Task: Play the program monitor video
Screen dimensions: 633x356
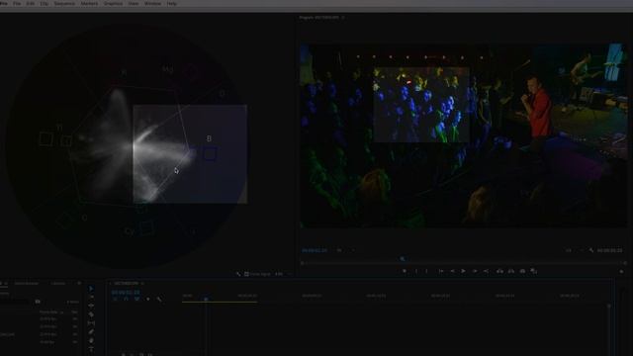Action: click(464, 271)
